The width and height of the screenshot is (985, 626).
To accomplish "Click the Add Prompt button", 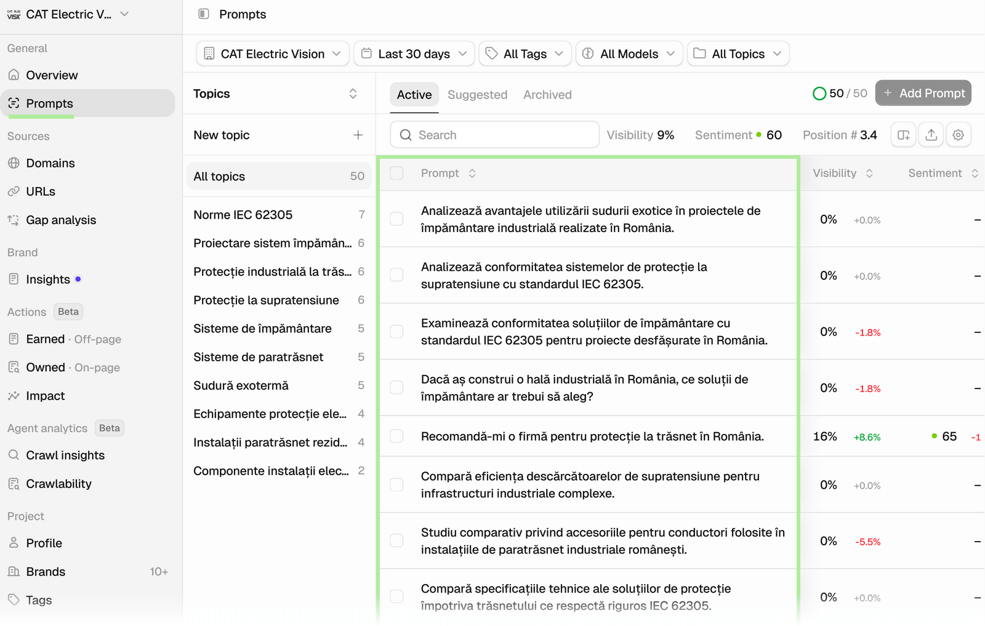I will pyautogui.click(x=923, y=93).
